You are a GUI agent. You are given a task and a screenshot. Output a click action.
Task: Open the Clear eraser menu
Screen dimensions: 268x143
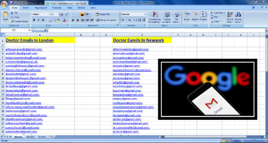[216, 22]
